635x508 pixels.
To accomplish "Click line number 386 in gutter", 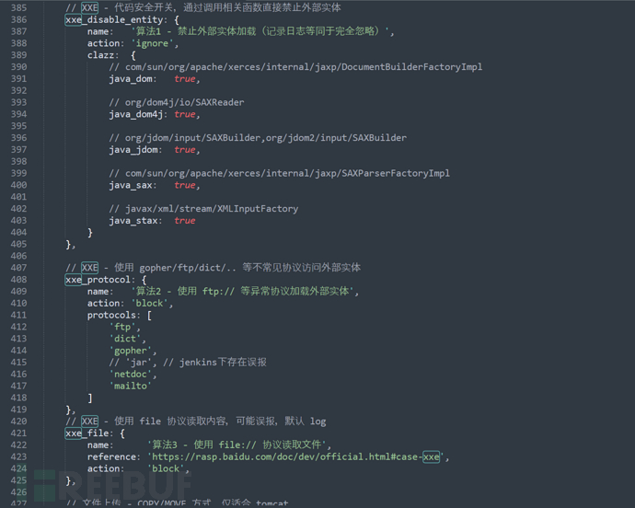I will tap(18, 19).
